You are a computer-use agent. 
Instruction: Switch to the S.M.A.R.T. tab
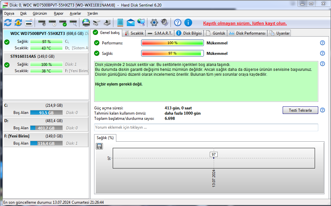160,33
